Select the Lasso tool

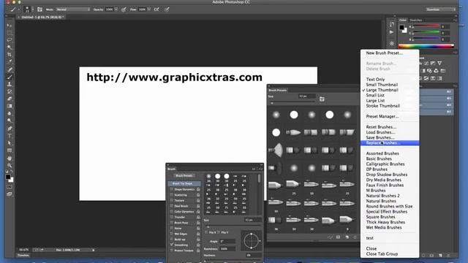click(x=10, y=40)
